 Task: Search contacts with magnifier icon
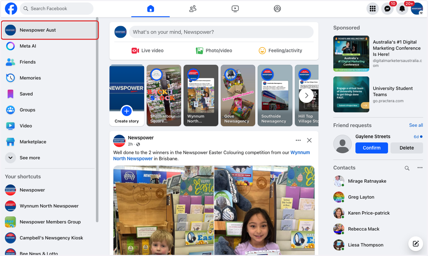pyautogui.click(x=407, y=168)
